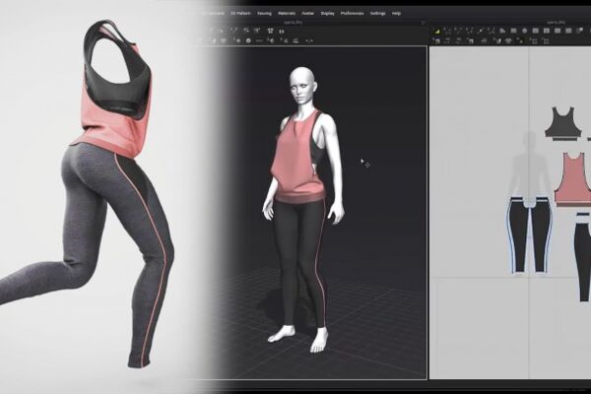
Task: Click the black leggings on the 3D avatar
Action: [x=299, y=260]
